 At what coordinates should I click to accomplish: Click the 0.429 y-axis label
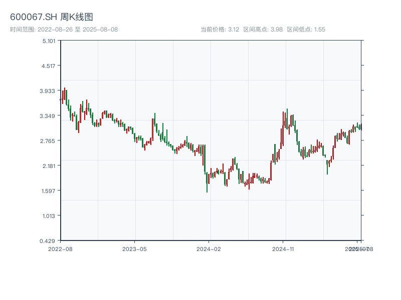pos(49,240)
